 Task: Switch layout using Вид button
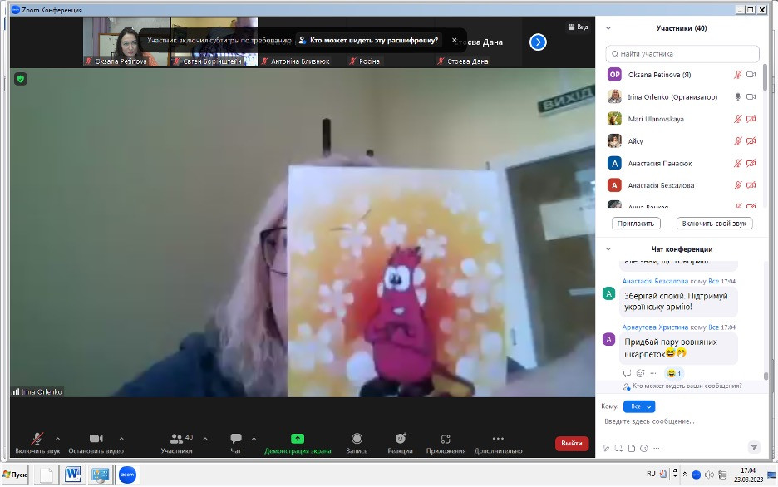click(578, 27)
